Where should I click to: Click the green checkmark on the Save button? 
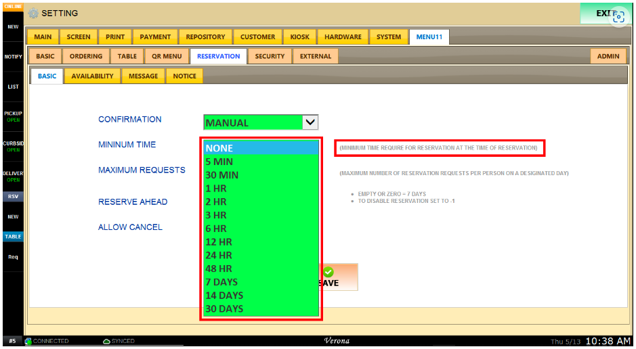pyautogui.click(x=328, y=272)
